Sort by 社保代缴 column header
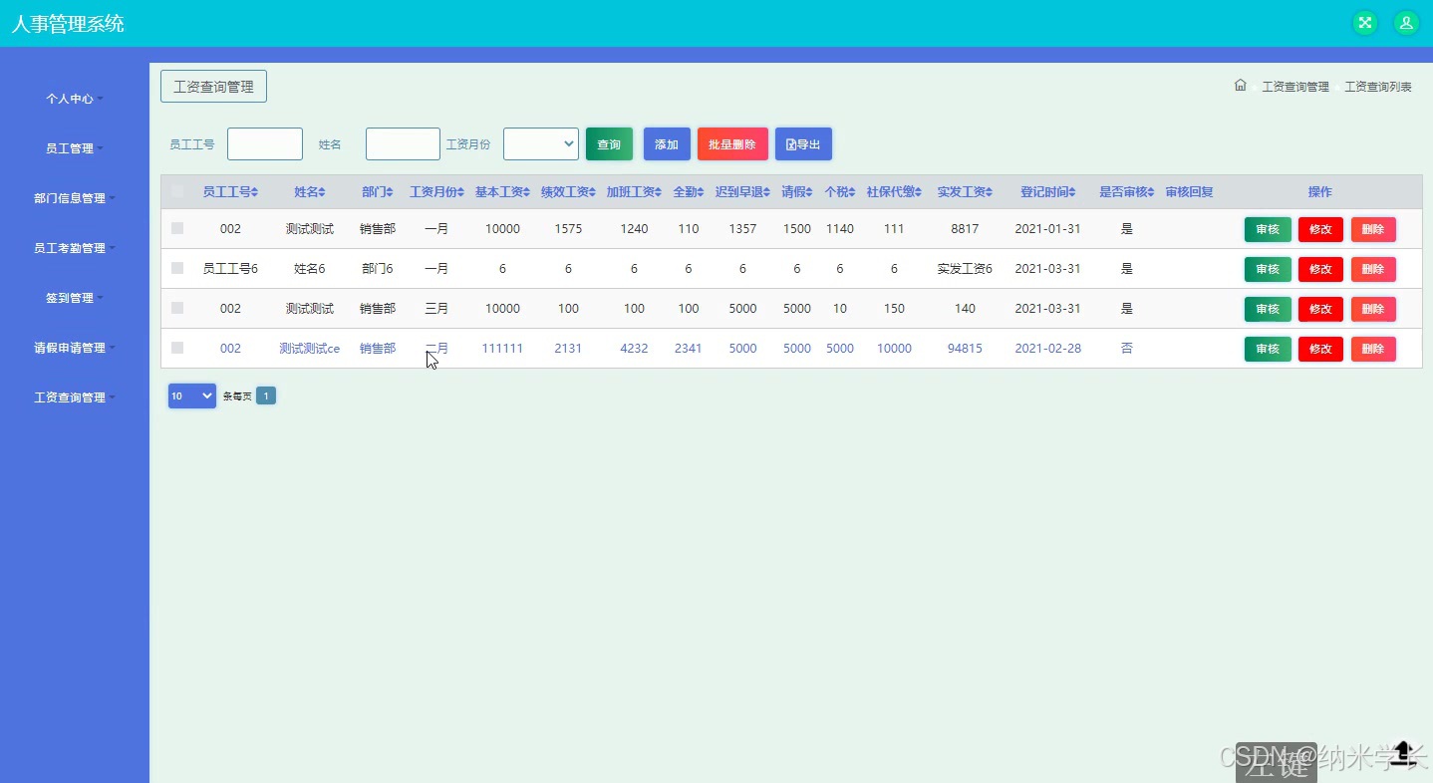 point(894,192)
